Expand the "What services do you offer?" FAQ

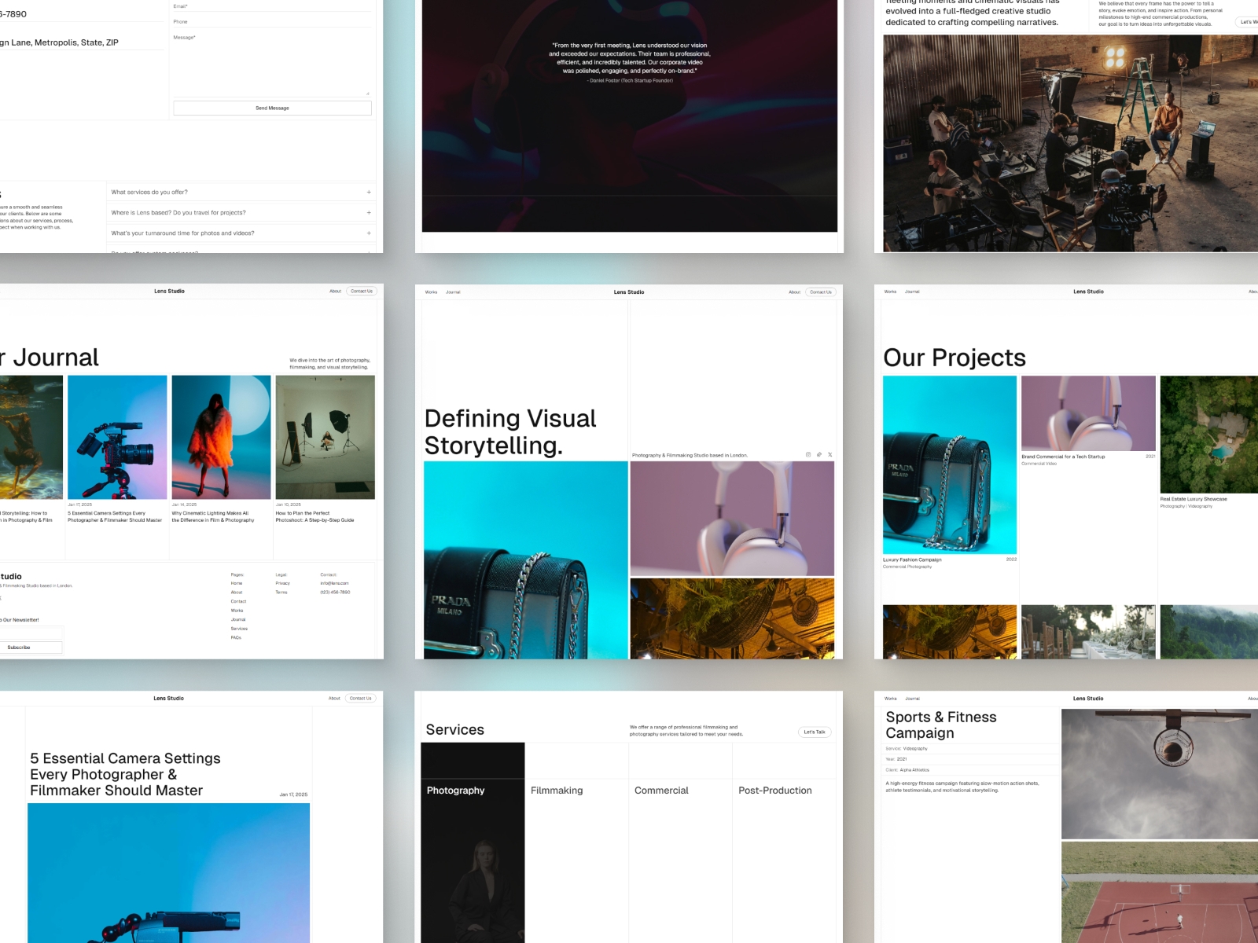tap(240, 192)
